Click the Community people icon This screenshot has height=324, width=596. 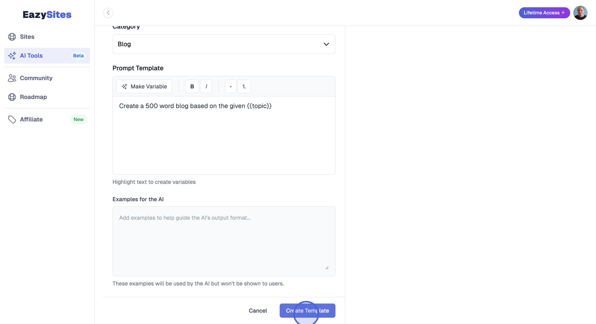12,78
